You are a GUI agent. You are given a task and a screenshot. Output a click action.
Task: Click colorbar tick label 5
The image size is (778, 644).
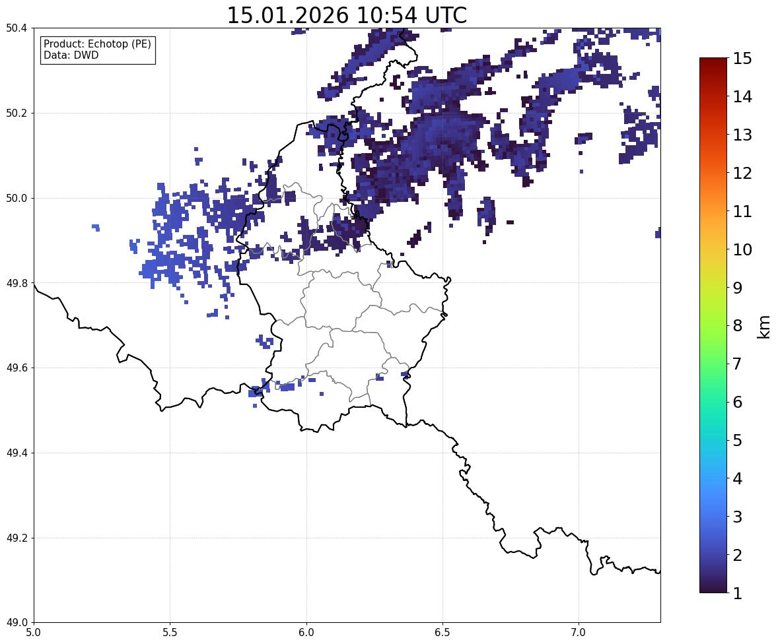coord(738,440)
